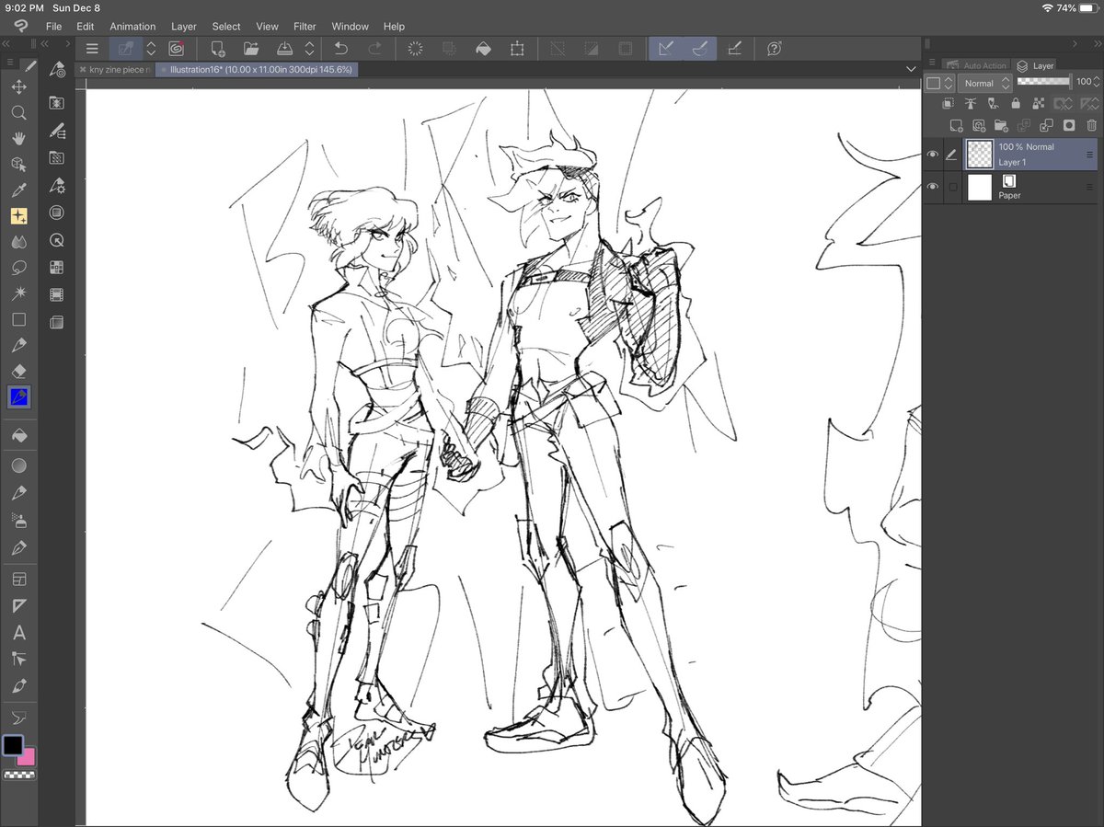Toggle Lock layer in Layer panel
Image resolution: width=1104 pixels, height=827 pixels.
[x=1016, y=105]
